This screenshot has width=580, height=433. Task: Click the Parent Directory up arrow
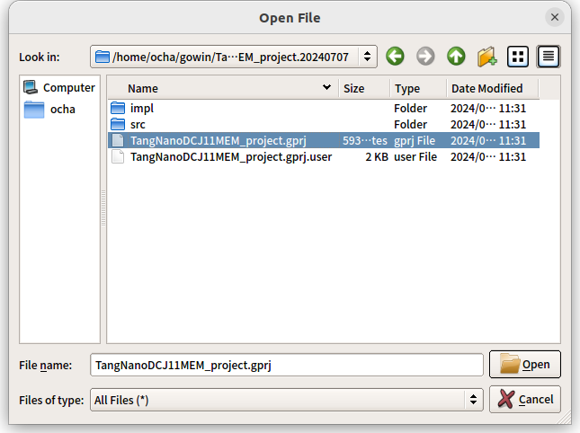[456, 57]
